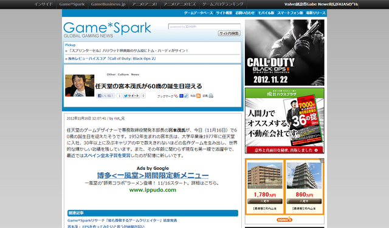389x228 pixels.
Task: Click the Twitter ツイート button
Action: click(131, 96)
